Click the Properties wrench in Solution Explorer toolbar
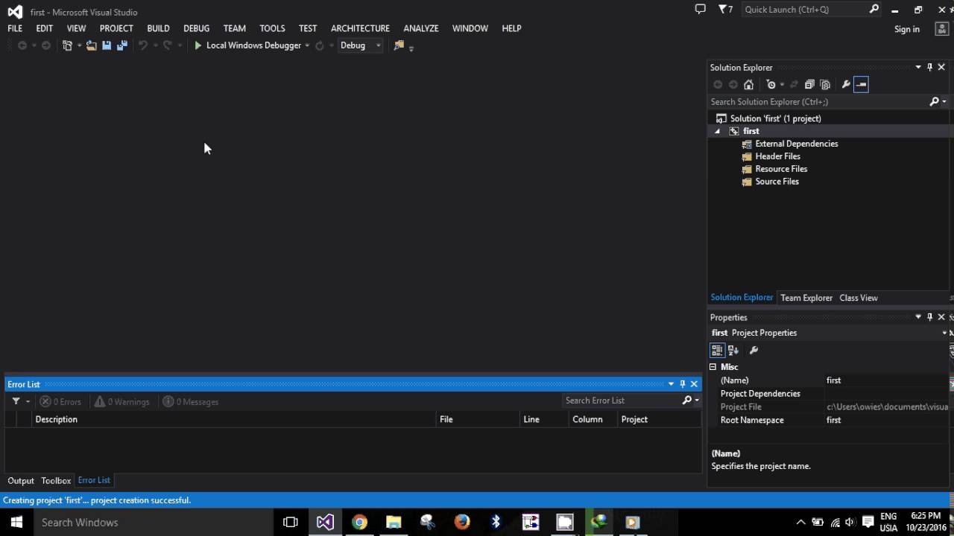954x536 pixels. point(846,85)
